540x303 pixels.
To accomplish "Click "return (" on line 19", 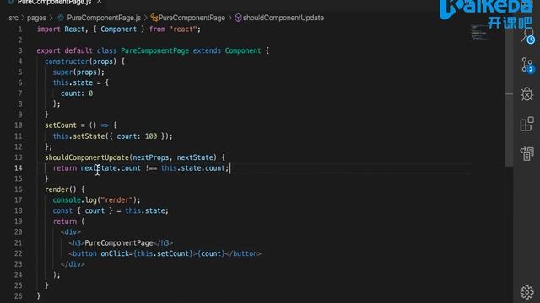I will 68,221.
